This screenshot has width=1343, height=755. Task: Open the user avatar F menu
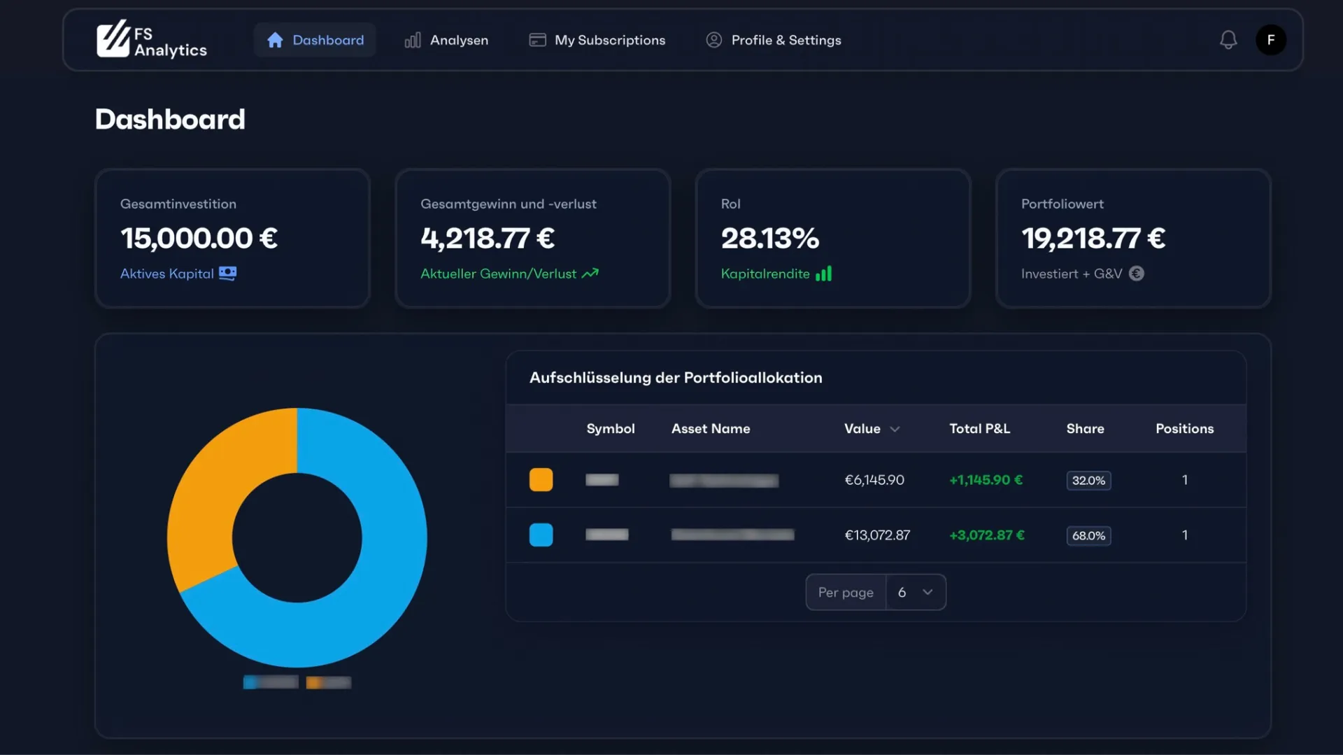click(1270, 40)
